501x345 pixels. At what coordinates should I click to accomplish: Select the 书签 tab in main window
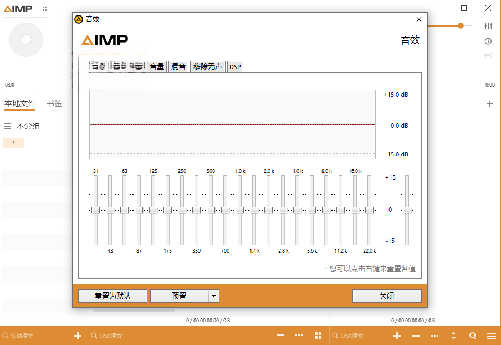[x=54, y=103]
